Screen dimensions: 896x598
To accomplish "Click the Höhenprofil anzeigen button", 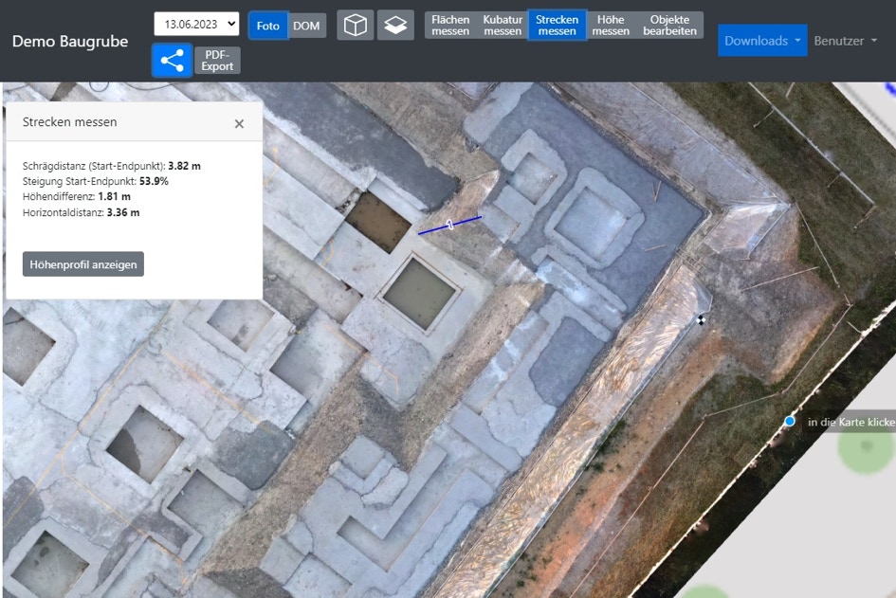I will click(x=83, y=264).
